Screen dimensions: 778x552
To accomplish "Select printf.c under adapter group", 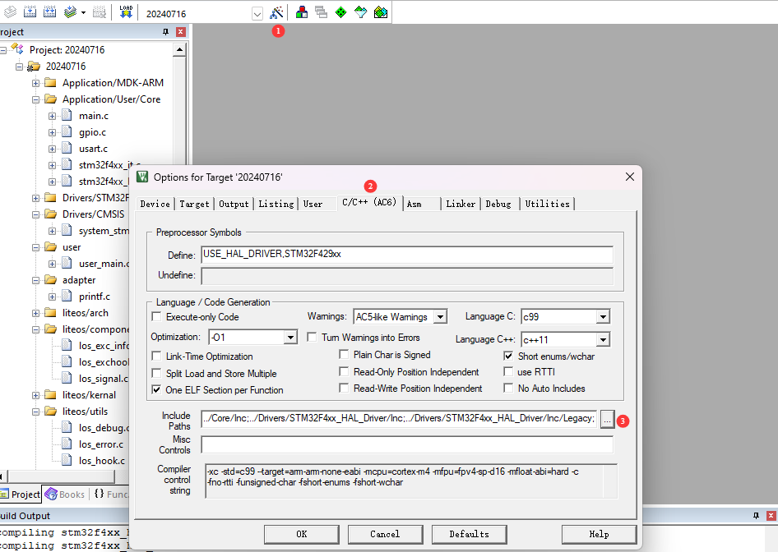I will point(95,297).
